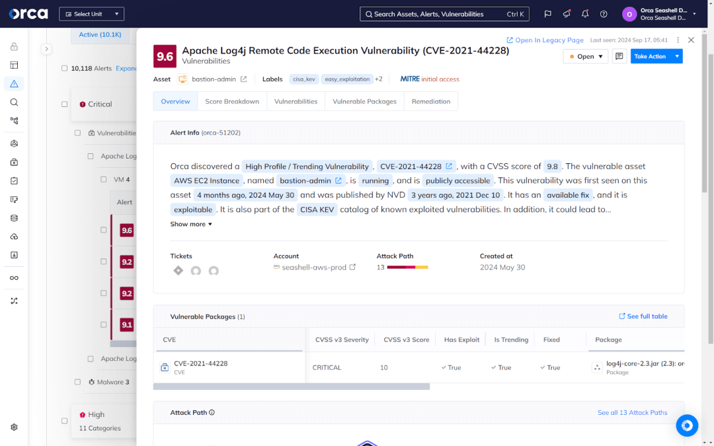Click the megaphone announcements icon
This screenshot has height=446, width=714.
point(567,14)
